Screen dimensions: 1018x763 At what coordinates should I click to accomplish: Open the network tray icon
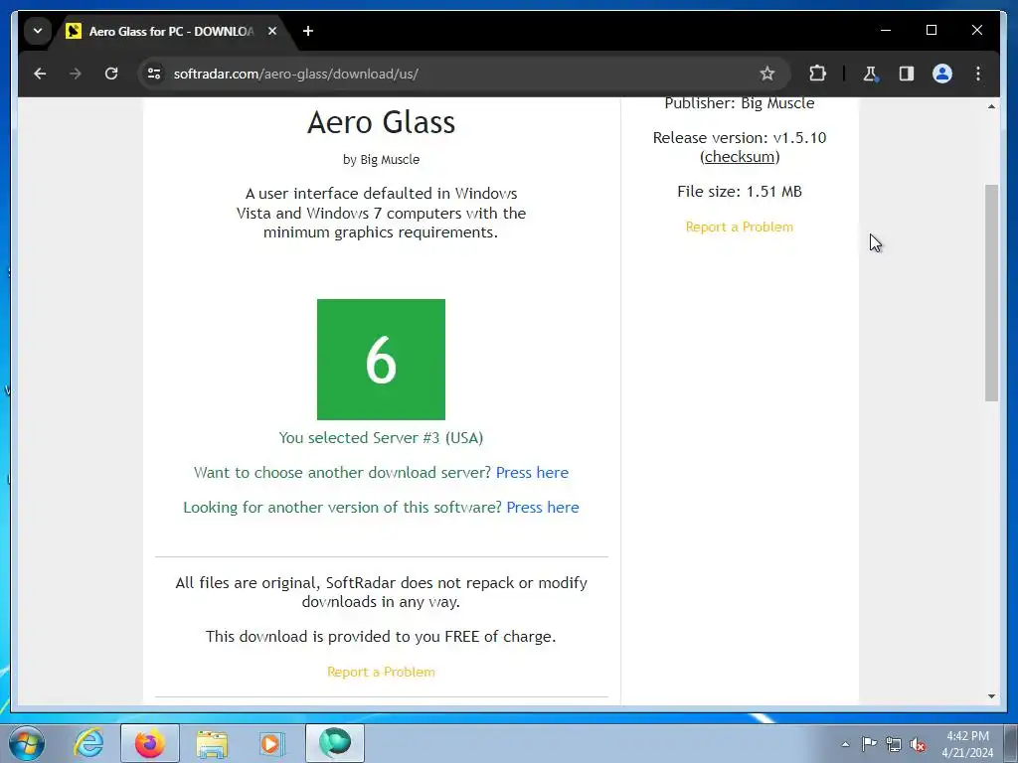point(894,744)
